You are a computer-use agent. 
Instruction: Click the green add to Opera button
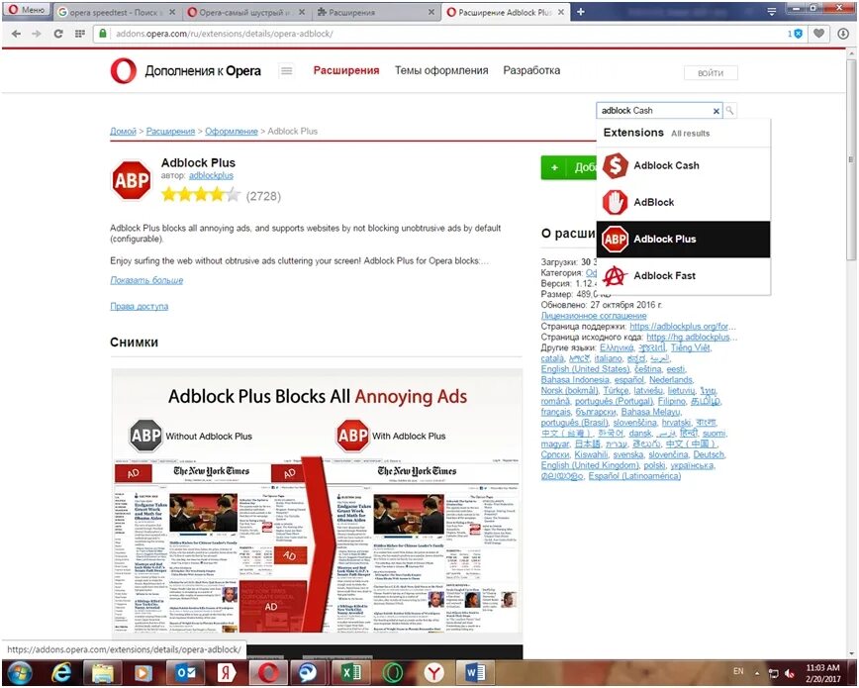[568, 167]
